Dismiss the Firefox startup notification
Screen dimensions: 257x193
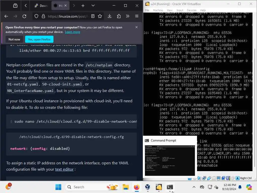[x=137, y=27]
